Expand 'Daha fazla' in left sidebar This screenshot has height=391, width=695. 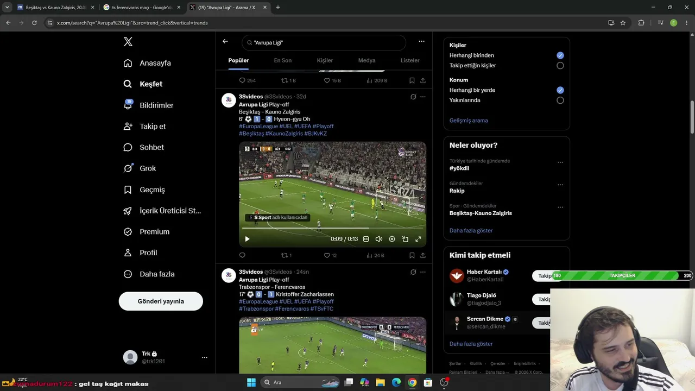point(149,274)
